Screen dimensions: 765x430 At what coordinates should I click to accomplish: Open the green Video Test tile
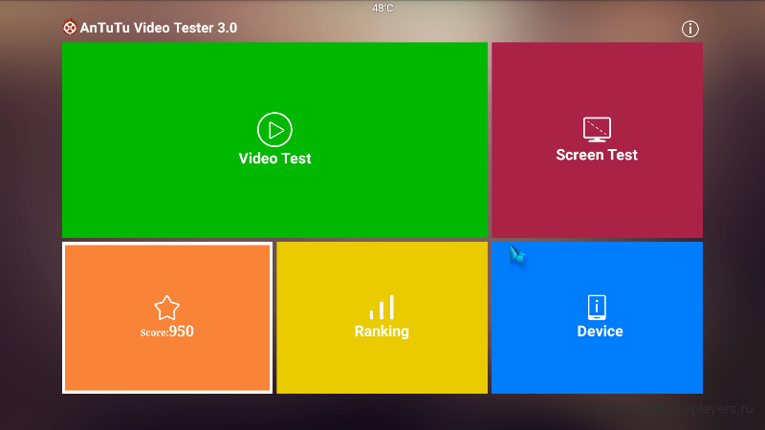(x=274, y=140)
